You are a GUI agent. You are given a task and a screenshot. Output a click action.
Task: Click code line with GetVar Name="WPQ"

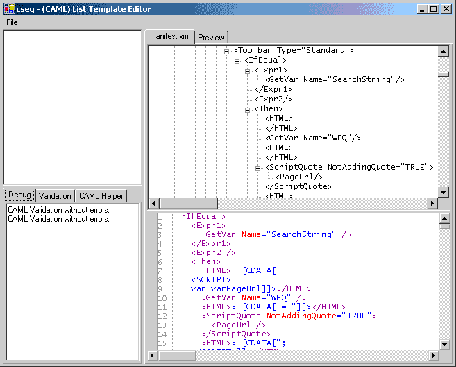pyautogui.click(x=254, y=297)
